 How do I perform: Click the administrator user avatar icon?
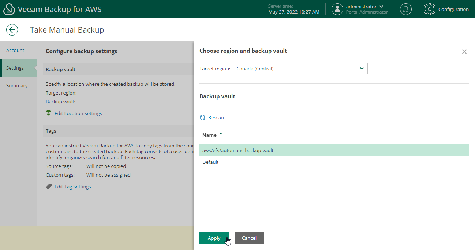click(x=337, y=9)
